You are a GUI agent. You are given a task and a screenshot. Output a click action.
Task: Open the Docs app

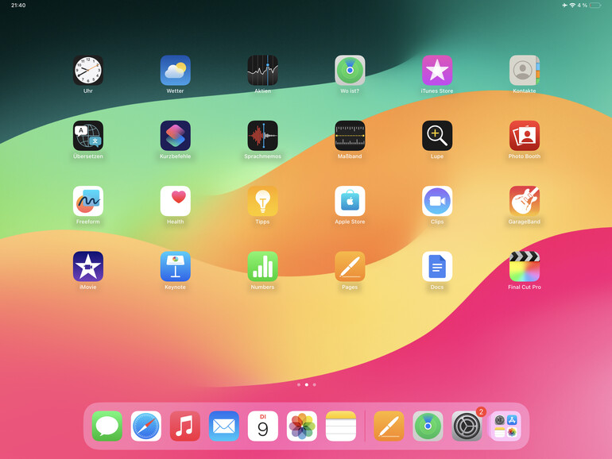point(437,266)
